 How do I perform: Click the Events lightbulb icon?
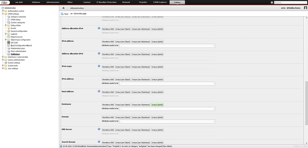click(x=9, y=28)
